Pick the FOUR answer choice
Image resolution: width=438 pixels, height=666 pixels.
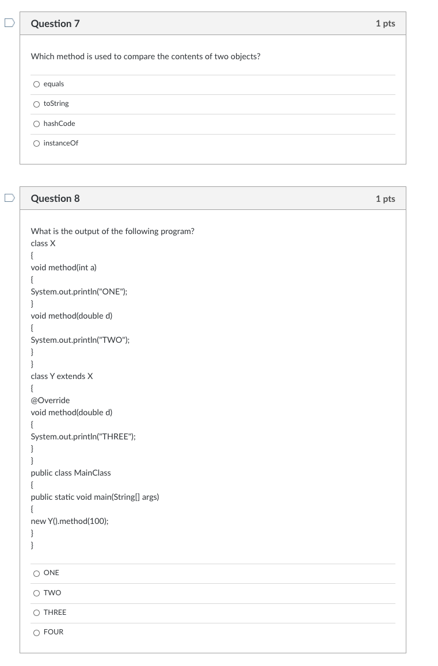tap(37, 631)
